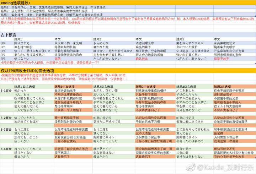Select the EP4 row label cell
256x174 pixels.
tap(7, 43)
